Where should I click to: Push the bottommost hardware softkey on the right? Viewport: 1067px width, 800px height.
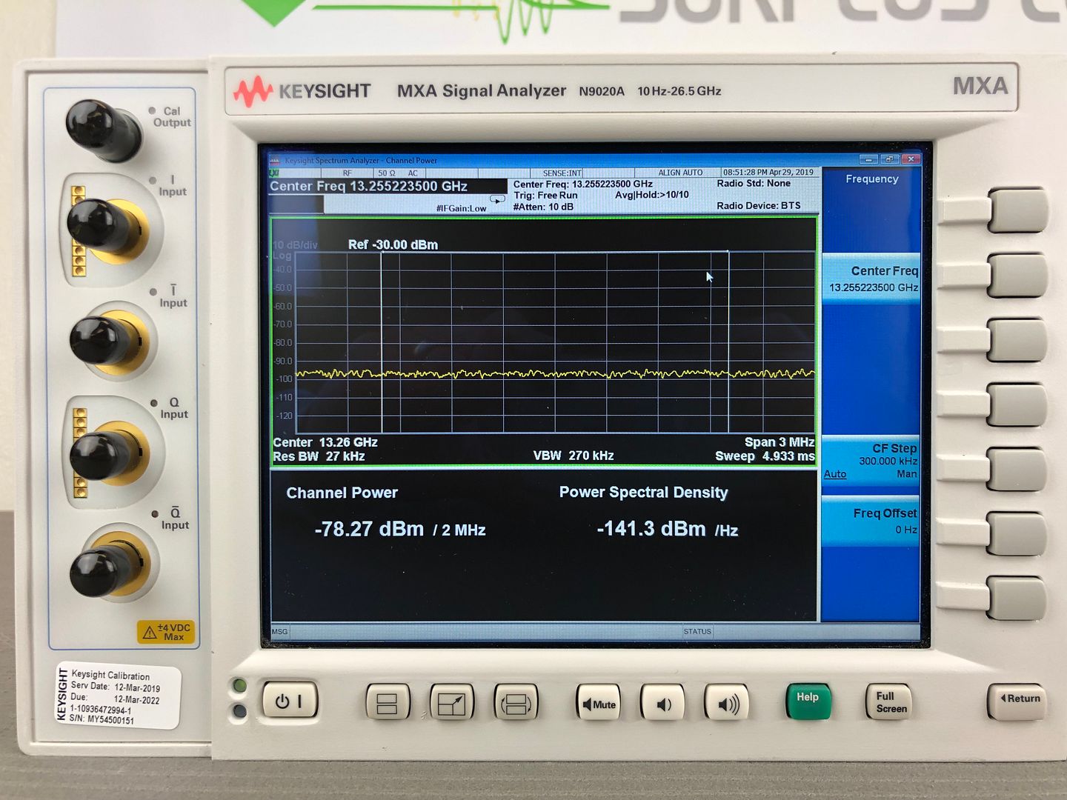(1017, 599)
